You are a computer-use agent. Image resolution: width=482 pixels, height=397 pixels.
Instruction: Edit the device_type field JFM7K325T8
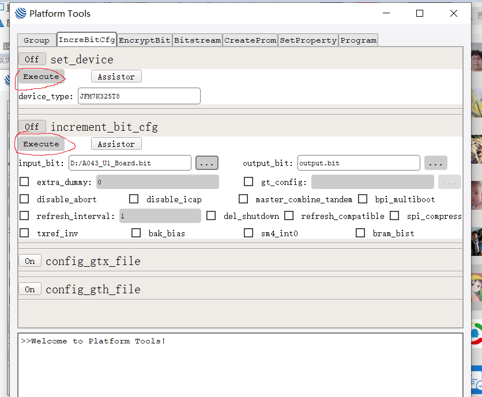coord(139,96)
